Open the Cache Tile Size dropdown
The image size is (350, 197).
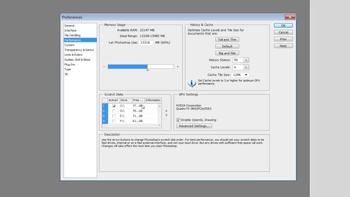coord(240,74)
